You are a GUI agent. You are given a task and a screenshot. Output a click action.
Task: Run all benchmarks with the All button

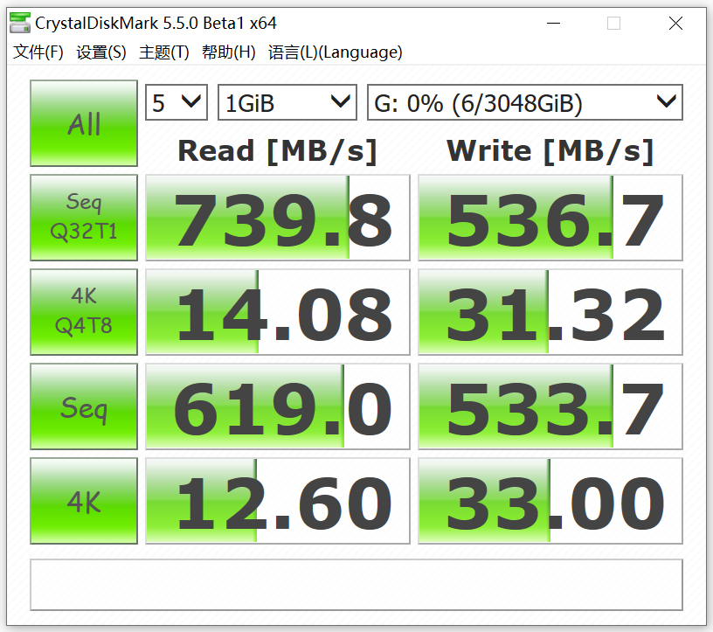tap(84, 123)
